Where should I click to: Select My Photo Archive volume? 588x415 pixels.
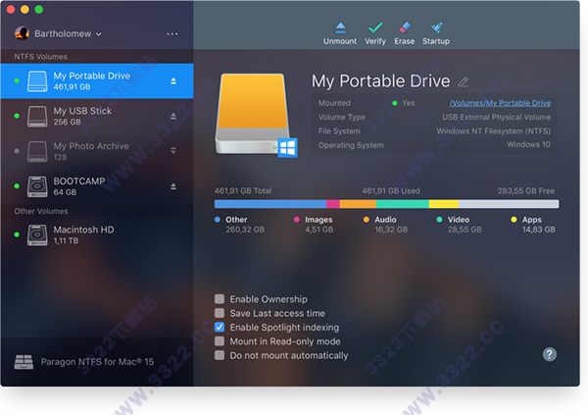(97, 151)
